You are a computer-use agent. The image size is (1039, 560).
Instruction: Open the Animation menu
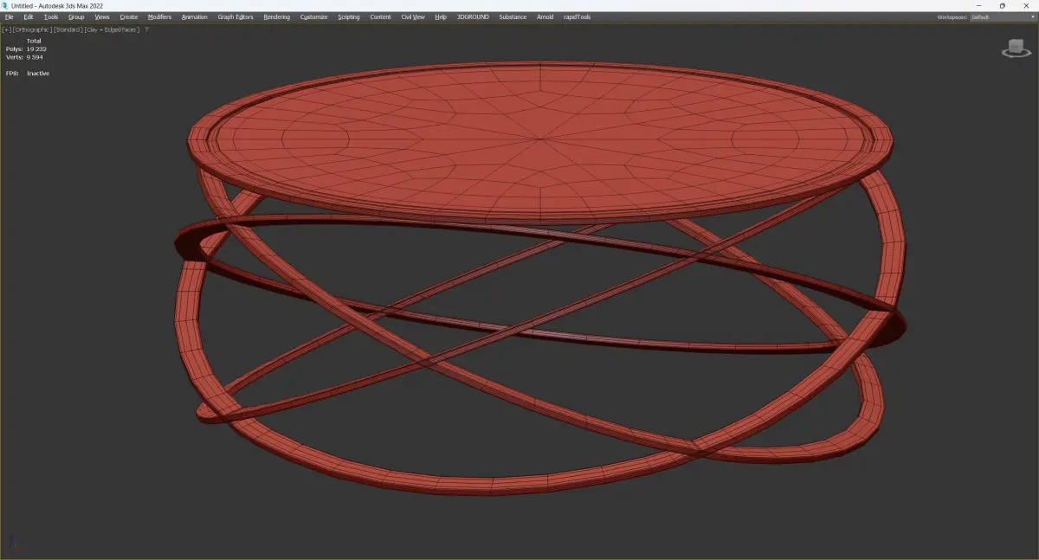(194, 16)
